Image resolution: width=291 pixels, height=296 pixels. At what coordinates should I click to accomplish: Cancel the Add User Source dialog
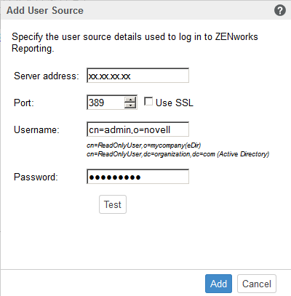tap(257, 284)
